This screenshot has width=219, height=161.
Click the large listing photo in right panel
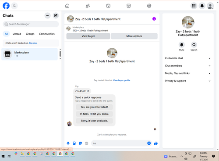(188, 22)
